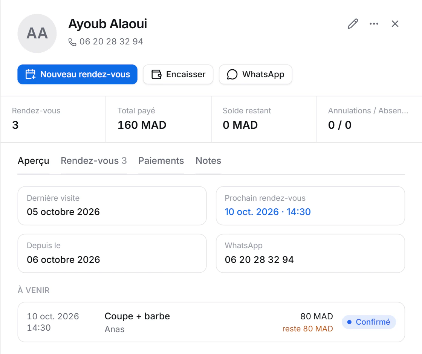Open the Rendez-vous 3 tab
The image size is (422, 354).
(x=94, y=160)
